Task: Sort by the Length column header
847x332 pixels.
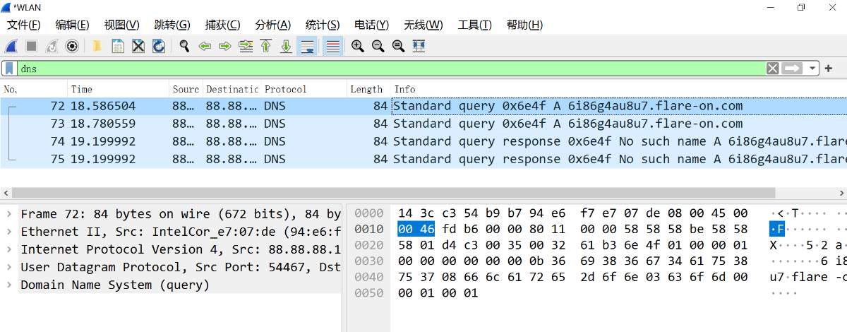Action: [x=368, y=90]
